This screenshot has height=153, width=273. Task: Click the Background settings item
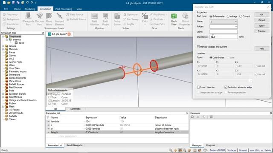click(x=11, y=19)
